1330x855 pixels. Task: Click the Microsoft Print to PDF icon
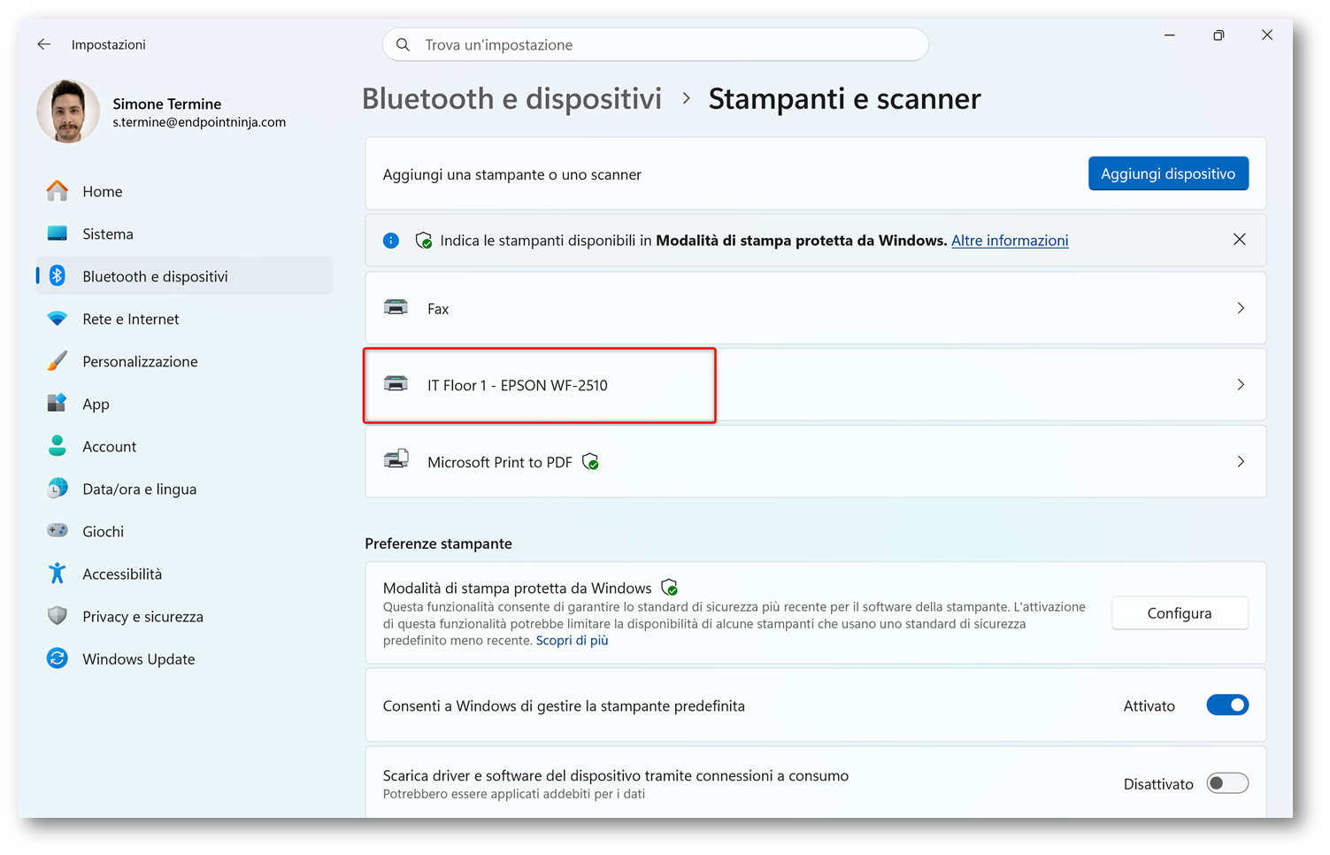(396, 460)
